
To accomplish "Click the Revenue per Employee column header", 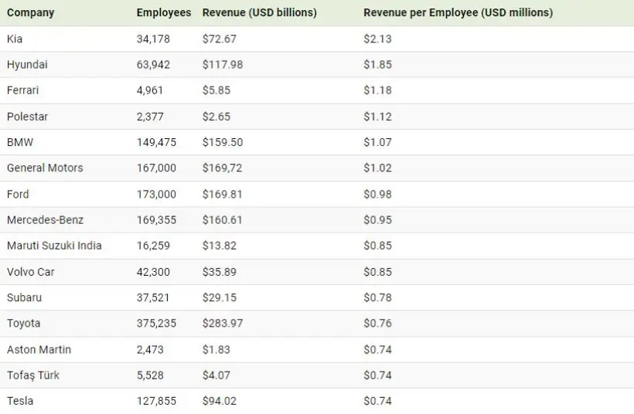I will coord(458,13).
